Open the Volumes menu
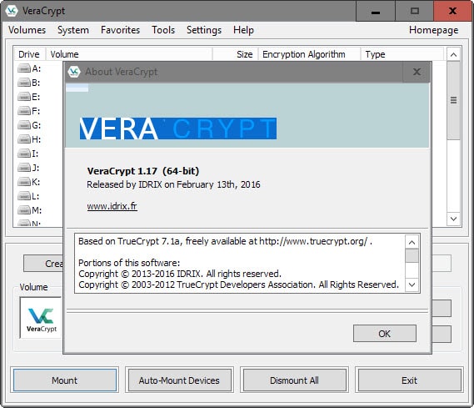 click(x=27, y=30)
